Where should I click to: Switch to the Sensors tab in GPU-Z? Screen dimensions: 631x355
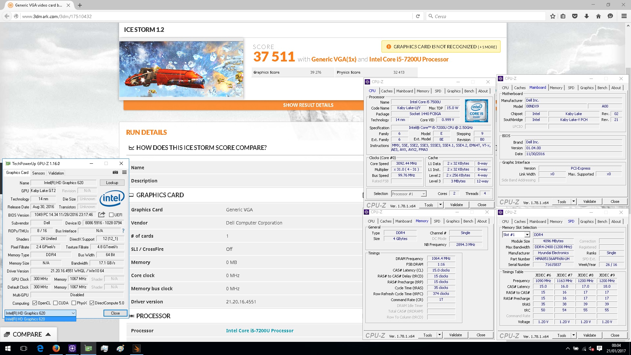pyautogui.click(x=38, y=173)
